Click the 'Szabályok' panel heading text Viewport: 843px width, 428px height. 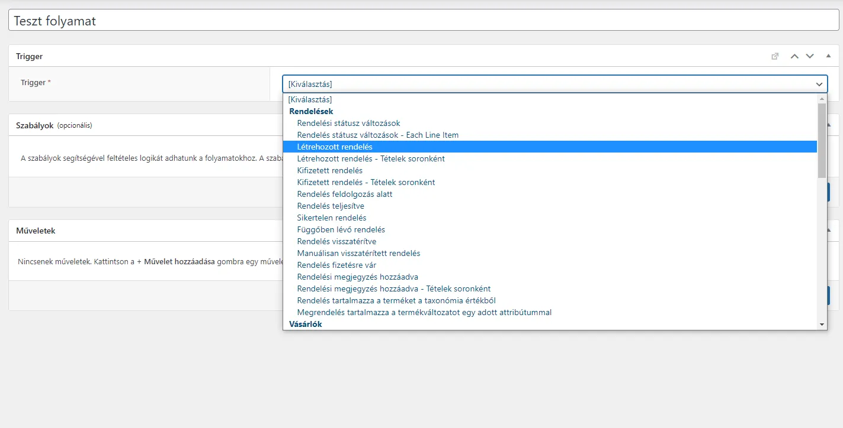34,125
